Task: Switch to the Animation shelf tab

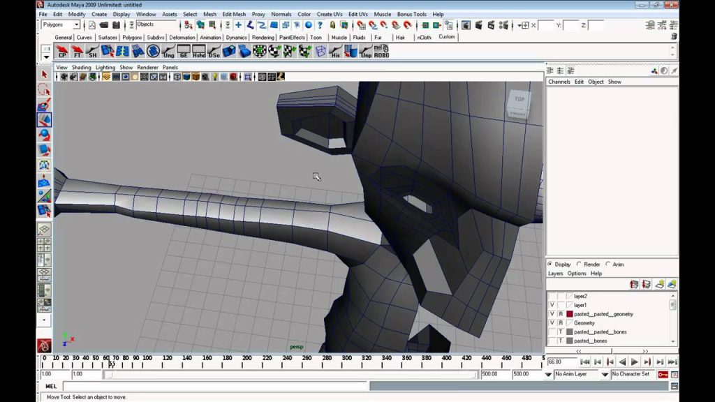Action: pos(210,38)
